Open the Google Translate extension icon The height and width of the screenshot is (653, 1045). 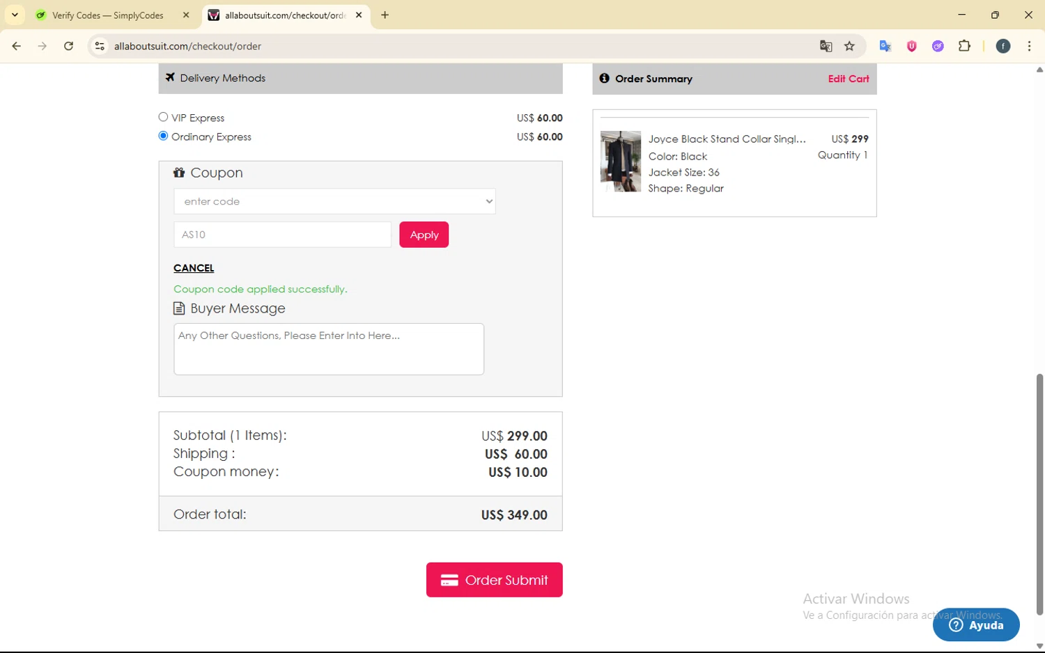[x=885, y=46]
